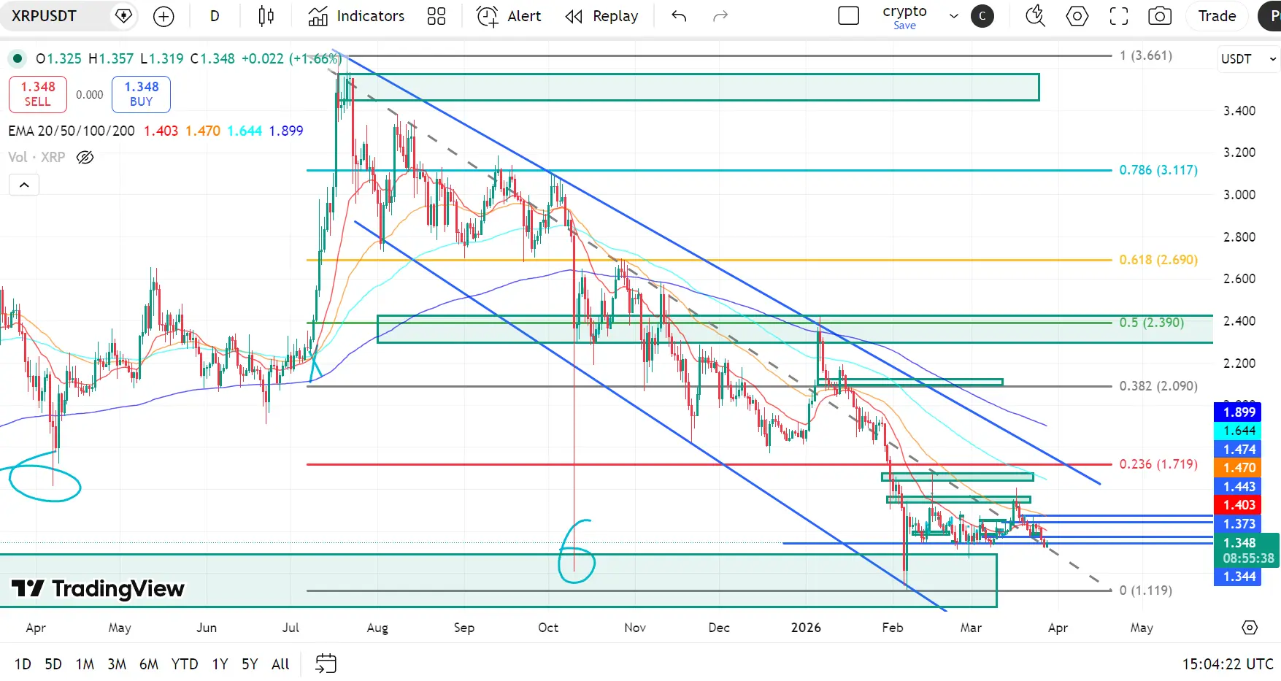Select the 6M time range
The width and height of the screenshot is (1281, 681).
click(149, 664)
